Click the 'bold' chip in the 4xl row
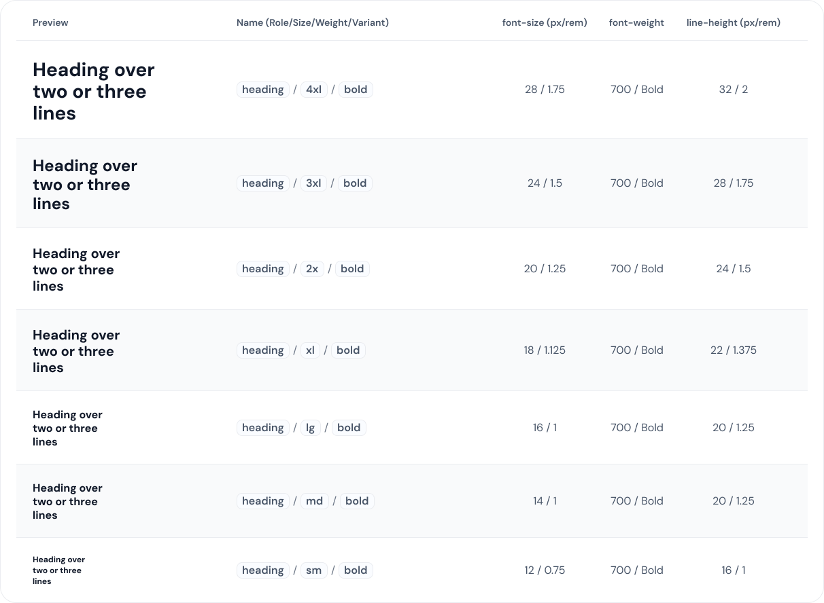Image resolution: width=824 pixels, height=603 pixels. (x=356, y=89)
